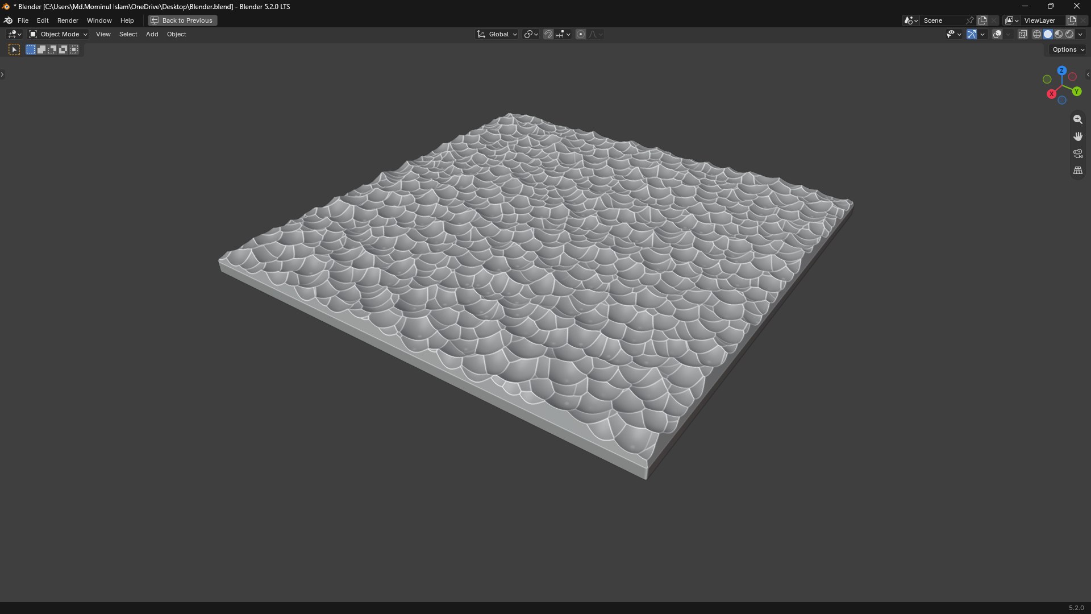Open the File menu
The image size is (1091, 614).
coord(23,20)
